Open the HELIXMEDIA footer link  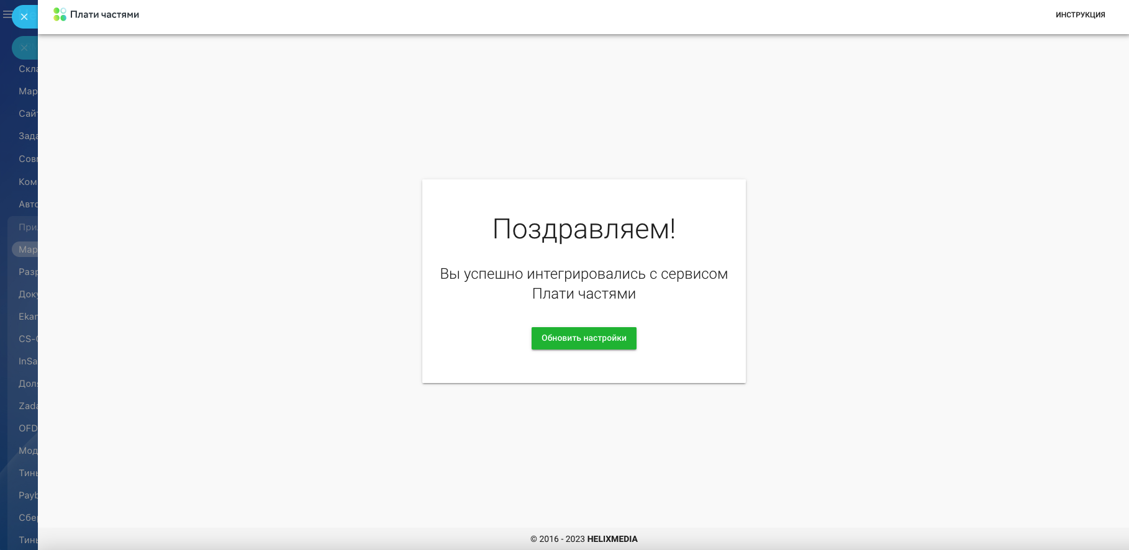pyautogui.click(x=612, y=539)
